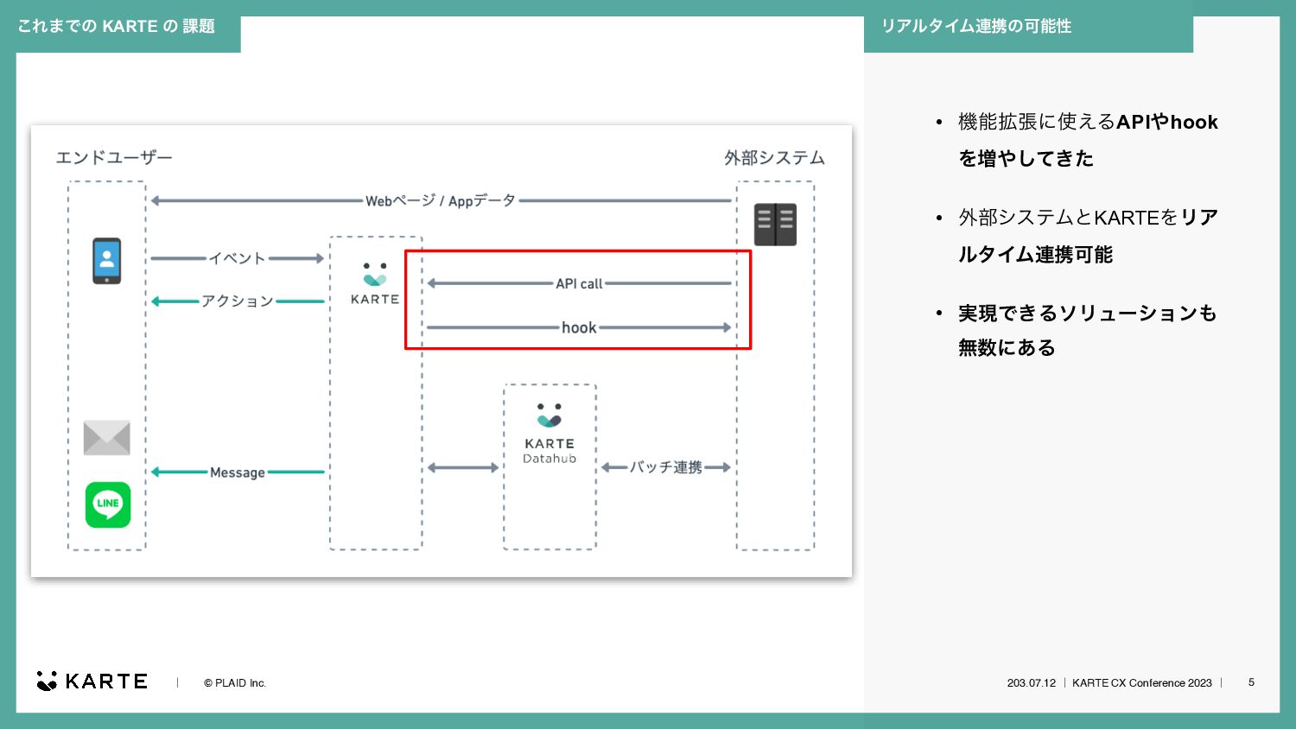1296x729 pixels.
Task: Click the green LINE app icon
Action: (x=108, y=504)
